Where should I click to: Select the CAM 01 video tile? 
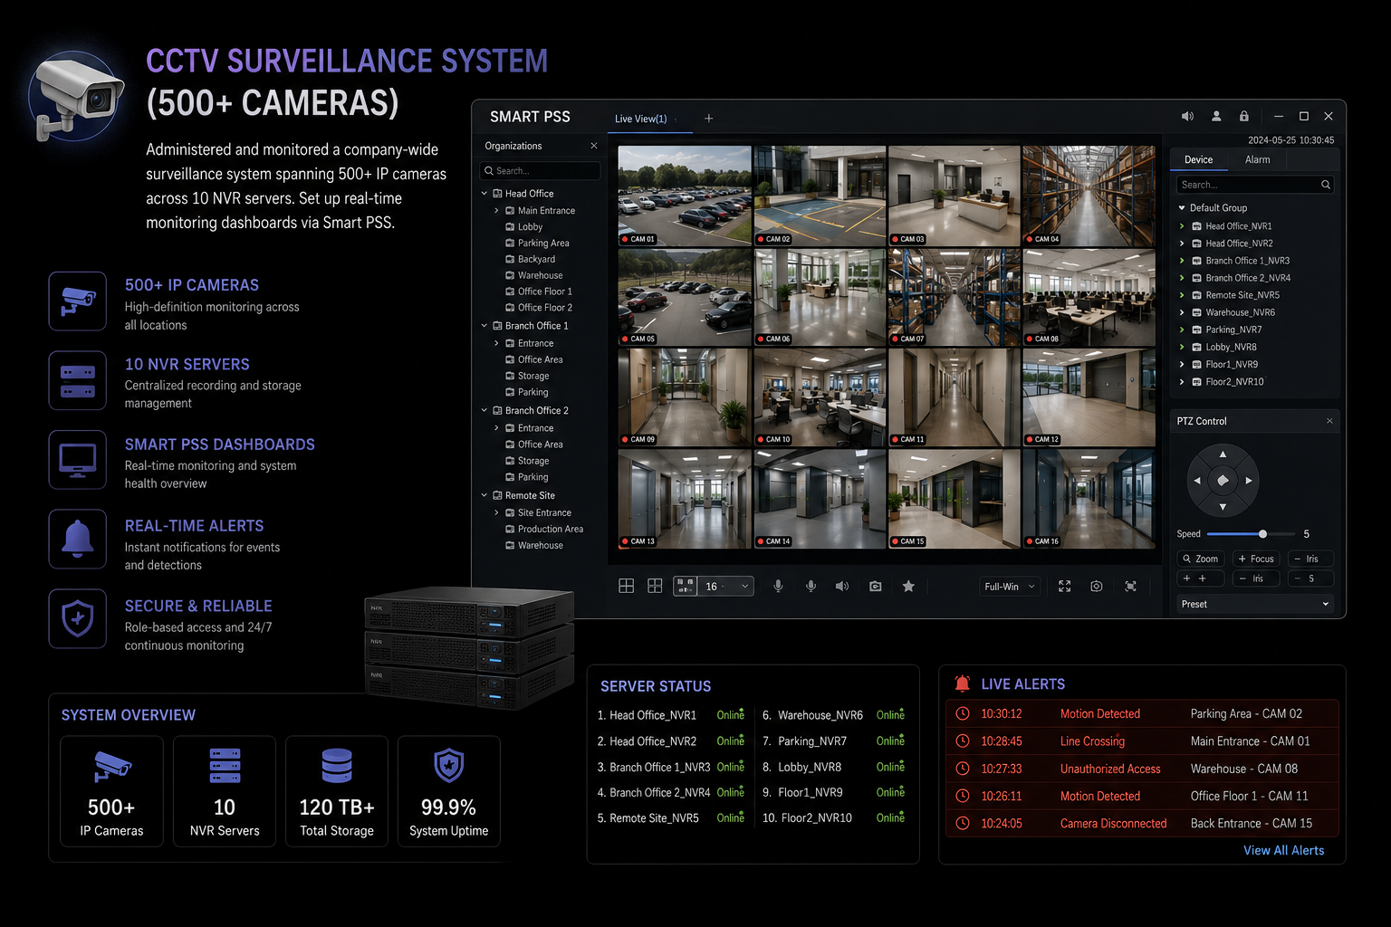click(685, 196)
